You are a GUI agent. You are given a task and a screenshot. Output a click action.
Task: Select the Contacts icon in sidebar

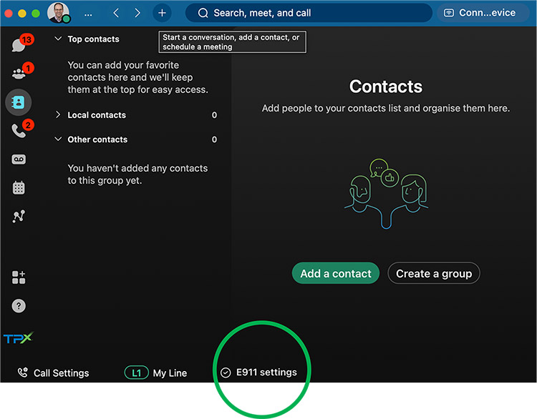(x=19, y=102)
